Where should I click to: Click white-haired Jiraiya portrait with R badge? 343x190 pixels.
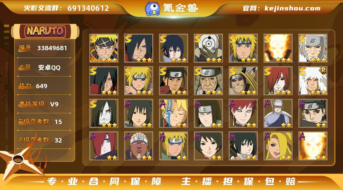313,81
